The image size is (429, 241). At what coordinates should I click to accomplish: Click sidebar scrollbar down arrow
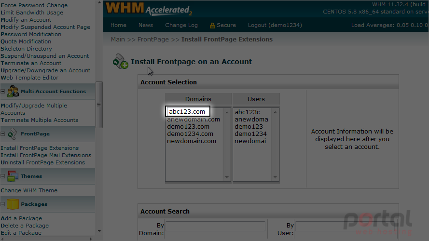click(x=99, y=231)
